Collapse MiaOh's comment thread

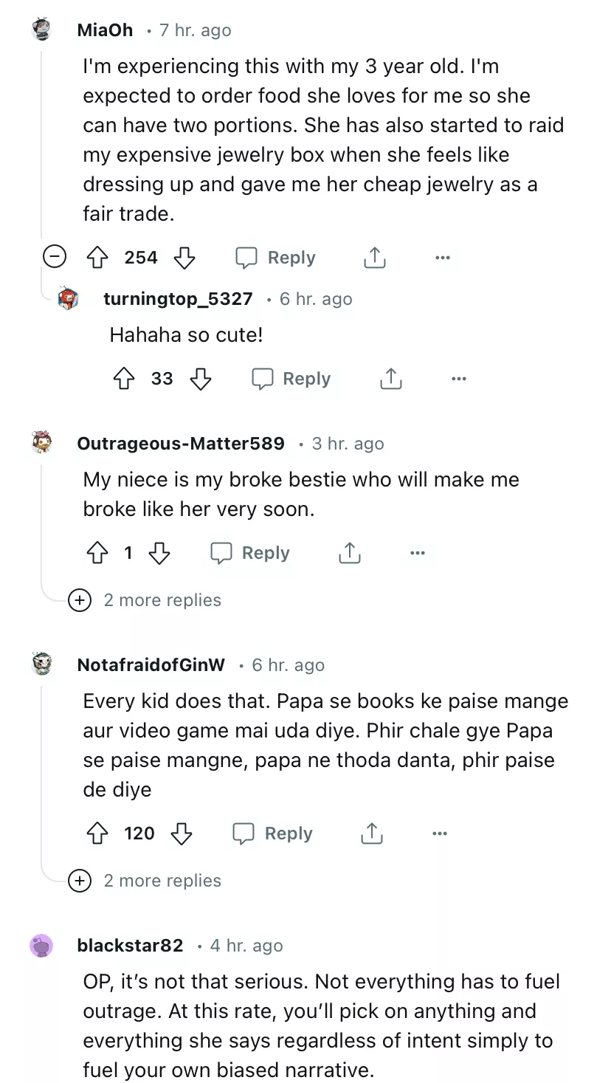54,257
